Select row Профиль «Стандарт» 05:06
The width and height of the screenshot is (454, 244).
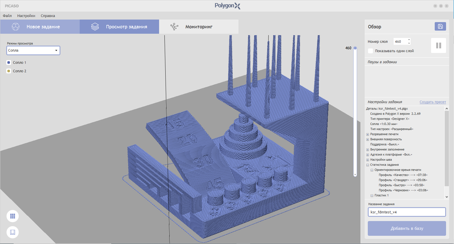click(403, 180)
